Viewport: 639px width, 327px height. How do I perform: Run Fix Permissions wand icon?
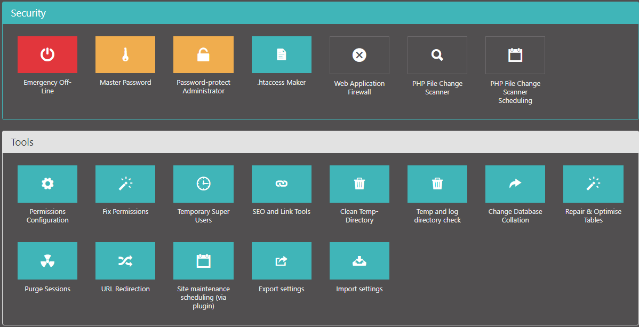[x=125, y=184]
